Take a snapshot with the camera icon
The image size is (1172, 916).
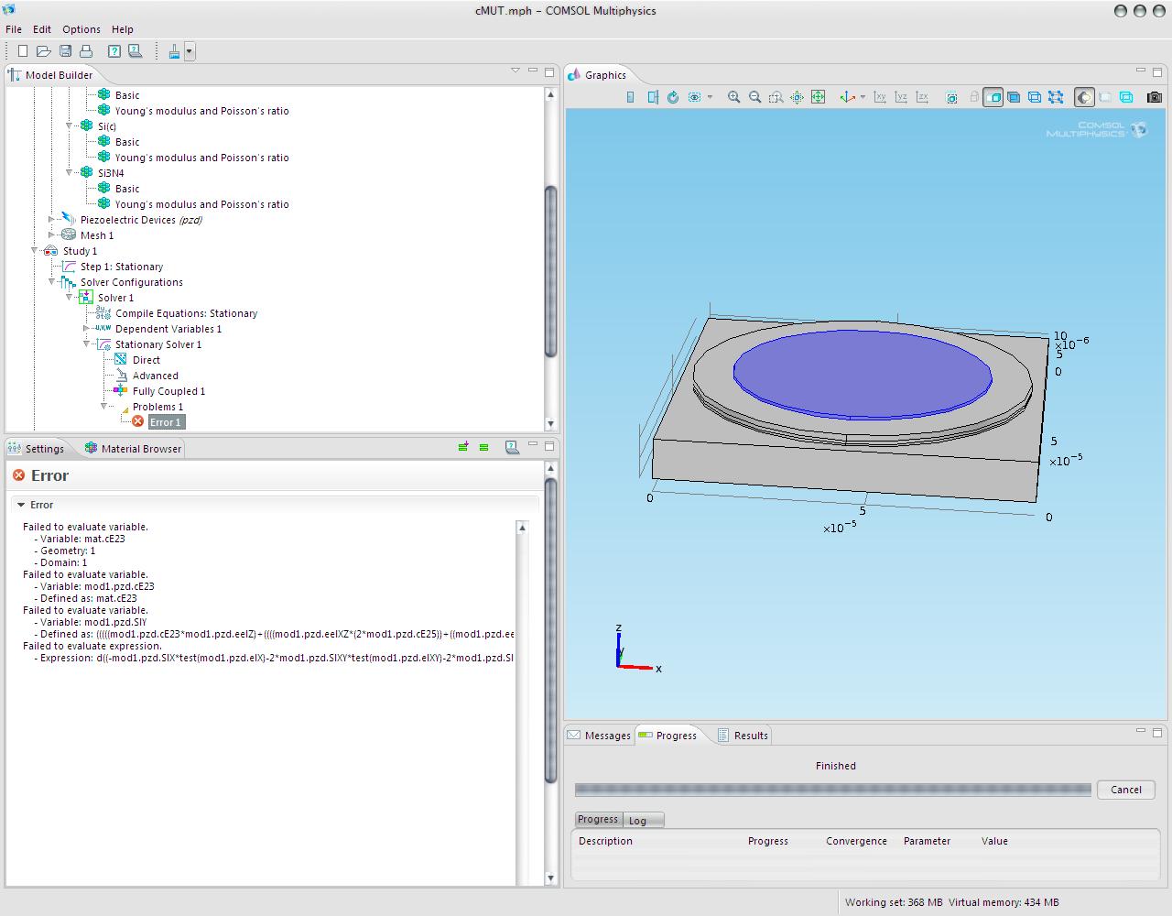[x=1154, y=97]
